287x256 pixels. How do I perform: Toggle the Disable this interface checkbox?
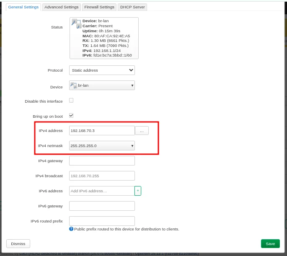(71, 100)
